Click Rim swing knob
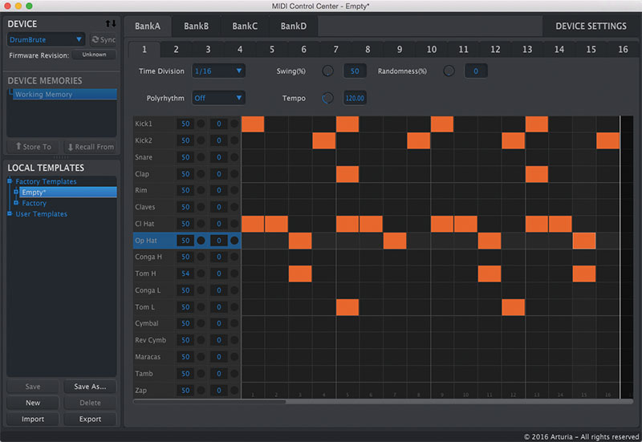The width and height of the screenshot is (642, 442). click(201, 190)
